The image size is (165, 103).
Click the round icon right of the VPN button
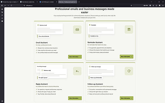click(150, 6)
